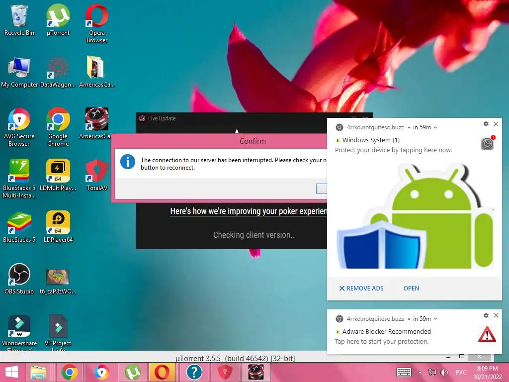Collapse the Windows System notification chevron
The width and height of the screenshot is (509, 382).
[x=435, y=128]
